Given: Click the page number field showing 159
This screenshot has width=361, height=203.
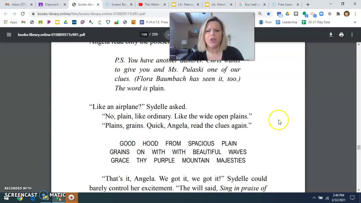Looking at the screenshot, I should (x=144, y=35).
